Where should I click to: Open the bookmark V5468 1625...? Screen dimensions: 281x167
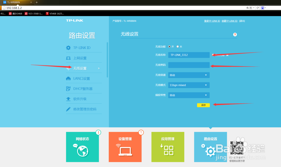[55, 13]
